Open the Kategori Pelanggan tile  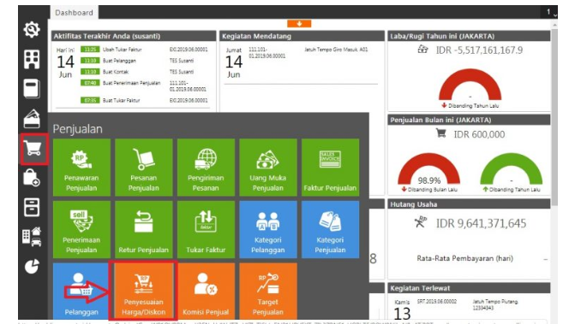coord(268,229)
